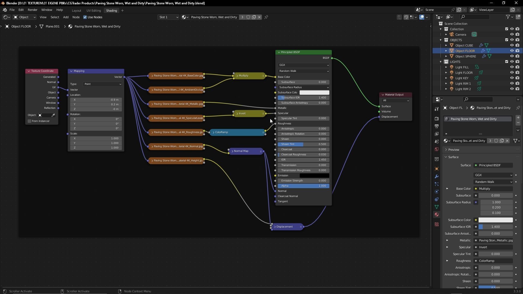Open the Modifier properties wrench tab
This screenshot has width=523, height=294.
pyautogui.click(x=437, y=176)
